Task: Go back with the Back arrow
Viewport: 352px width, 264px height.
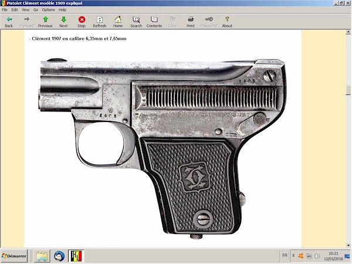Action: point(9,22)
